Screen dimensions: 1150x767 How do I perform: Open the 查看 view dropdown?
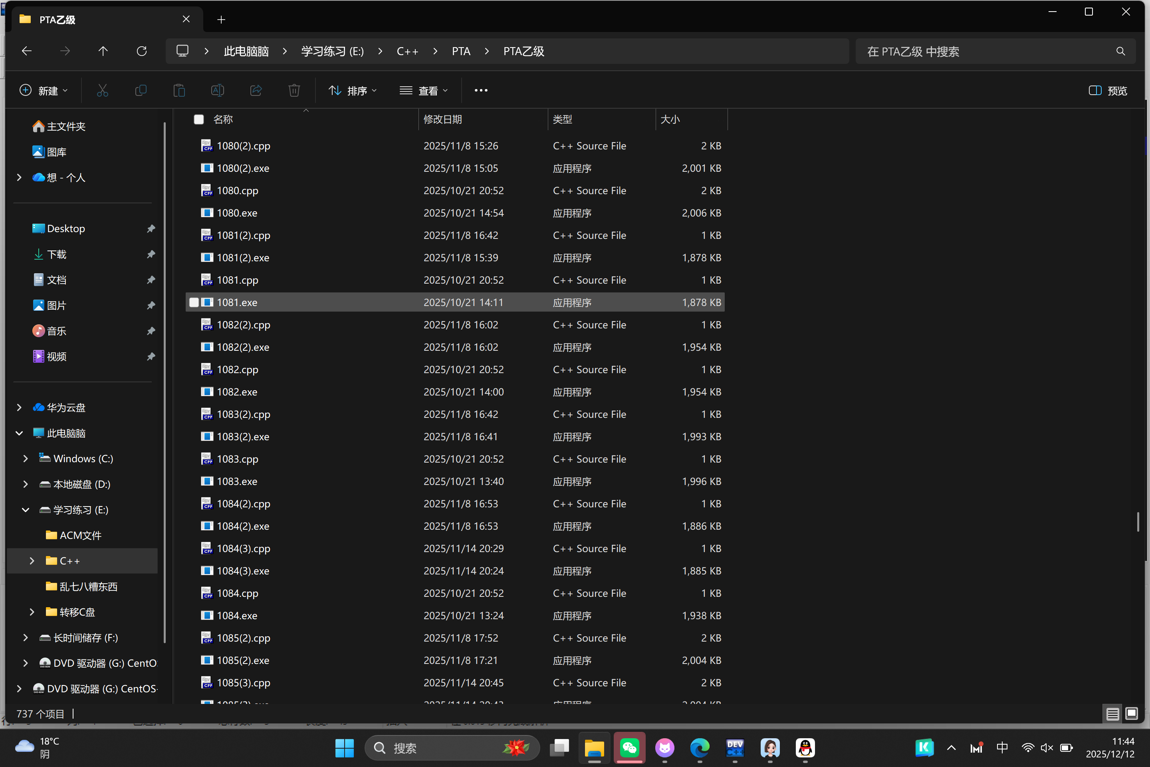coord(423,91)
